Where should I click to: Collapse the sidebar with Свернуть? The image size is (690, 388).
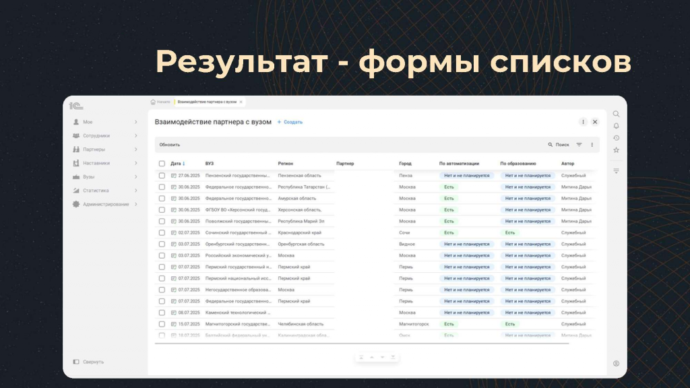tap(88, 362)
